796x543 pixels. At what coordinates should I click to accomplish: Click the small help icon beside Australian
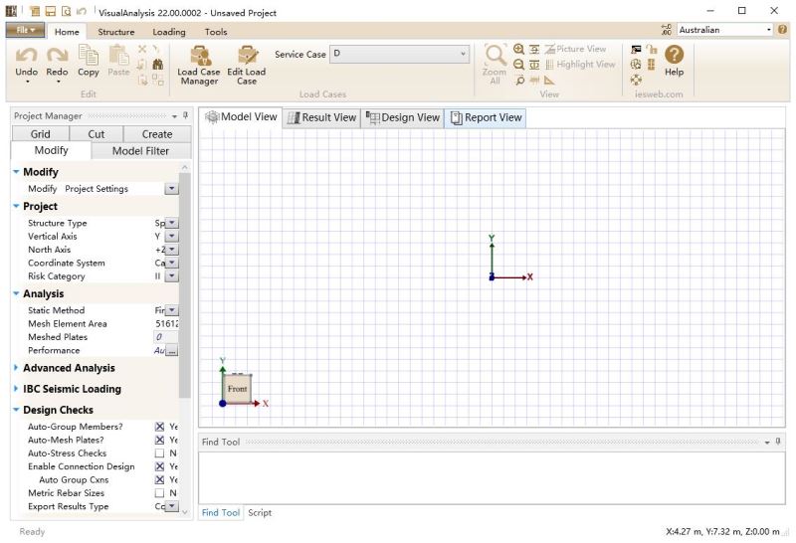pos(782,30)
